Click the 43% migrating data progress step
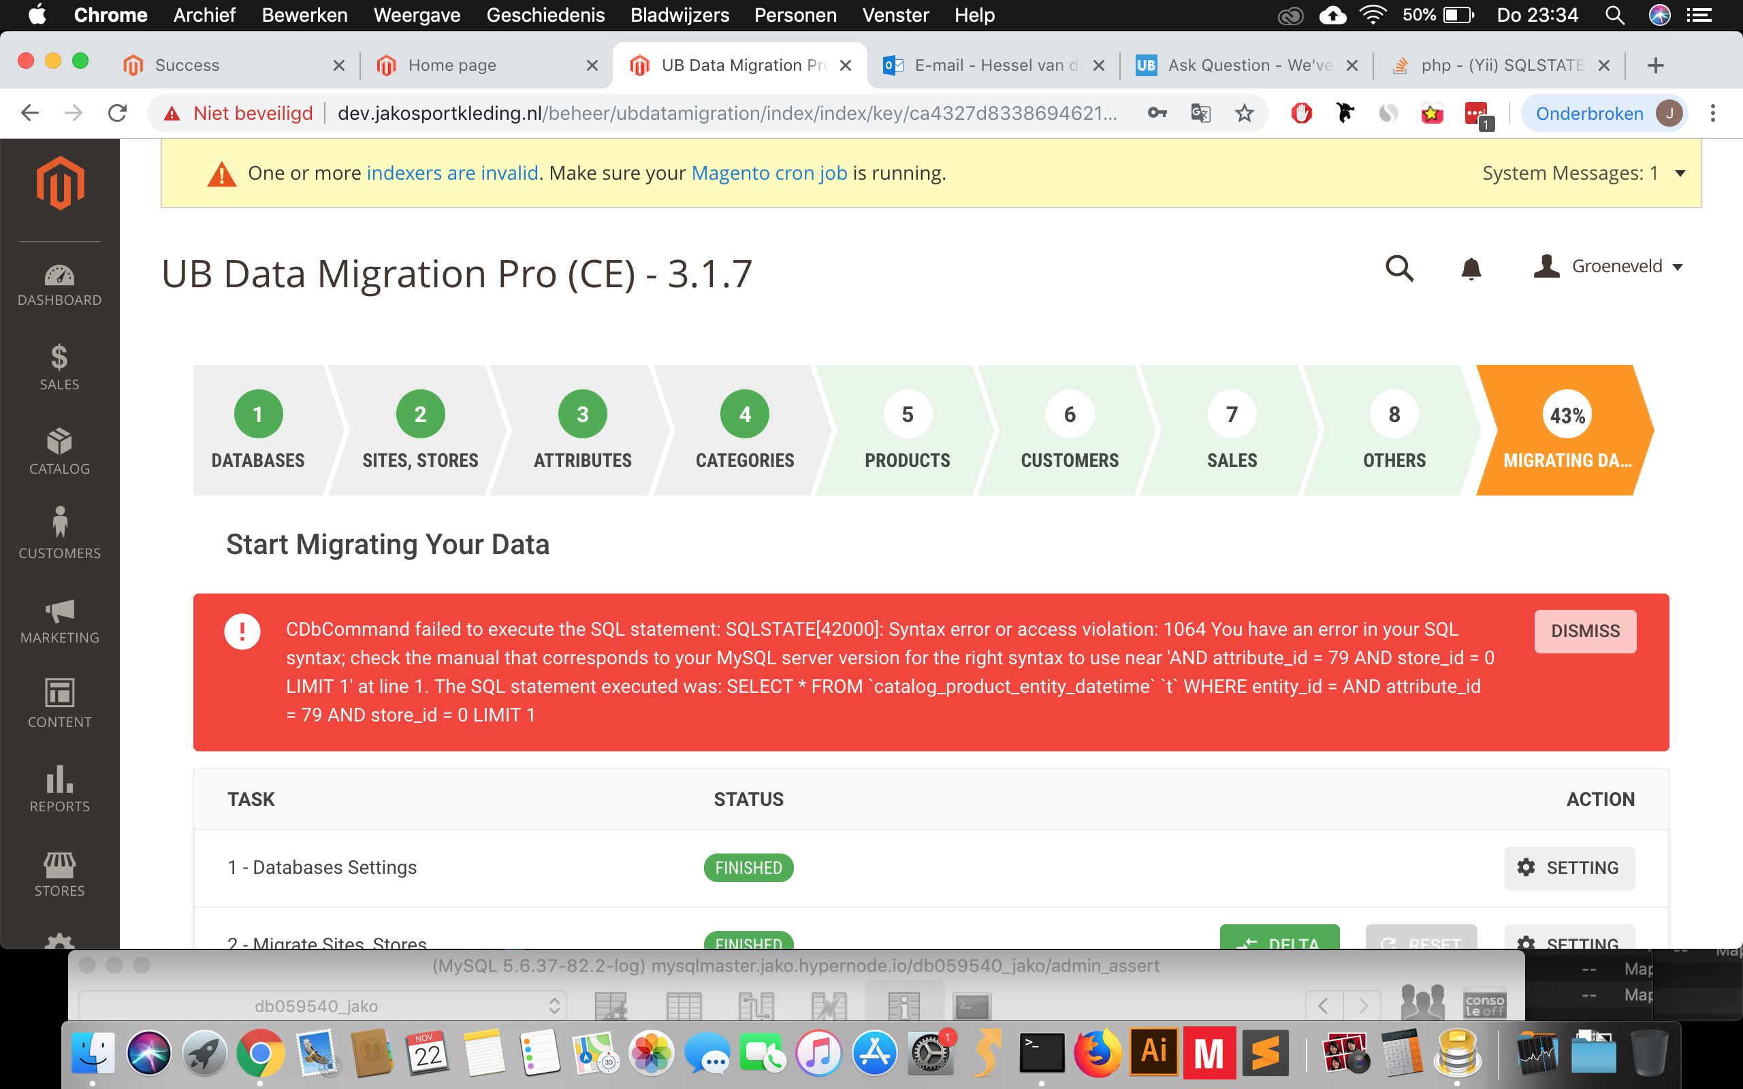This screenshot has width=1743, height=1089. tap(1567, 429)
